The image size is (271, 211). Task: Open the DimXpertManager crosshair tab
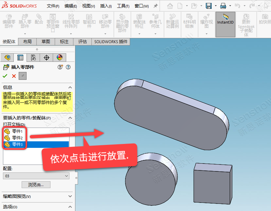point(46,58)
